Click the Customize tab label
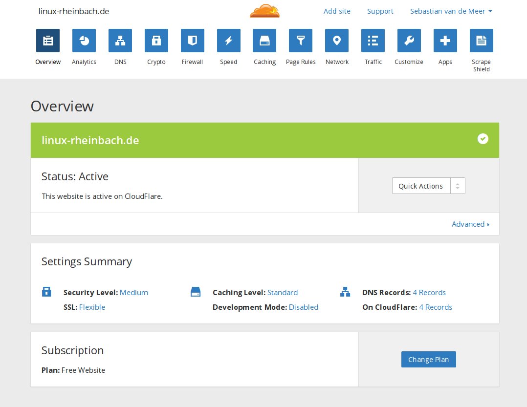Viewport: 527px width, 407px height. click(409, 62)
